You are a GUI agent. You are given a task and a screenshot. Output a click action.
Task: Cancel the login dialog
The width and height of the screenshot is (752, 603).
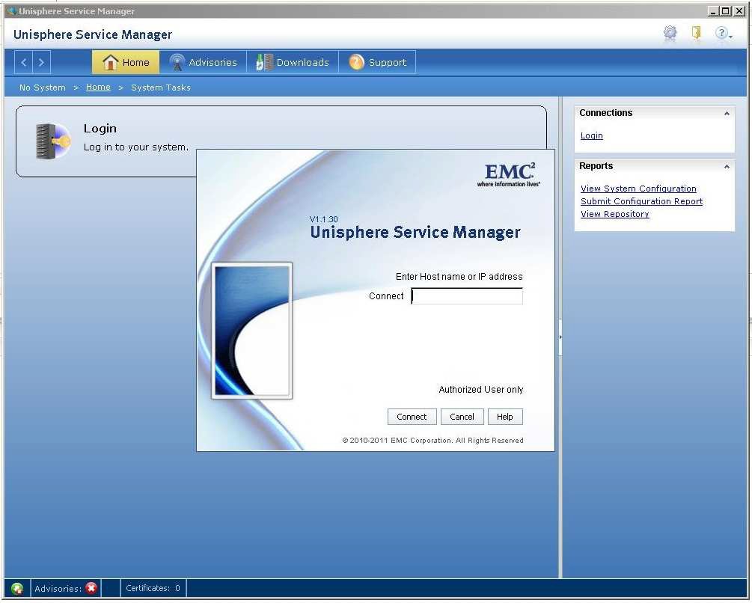[462, 417]
